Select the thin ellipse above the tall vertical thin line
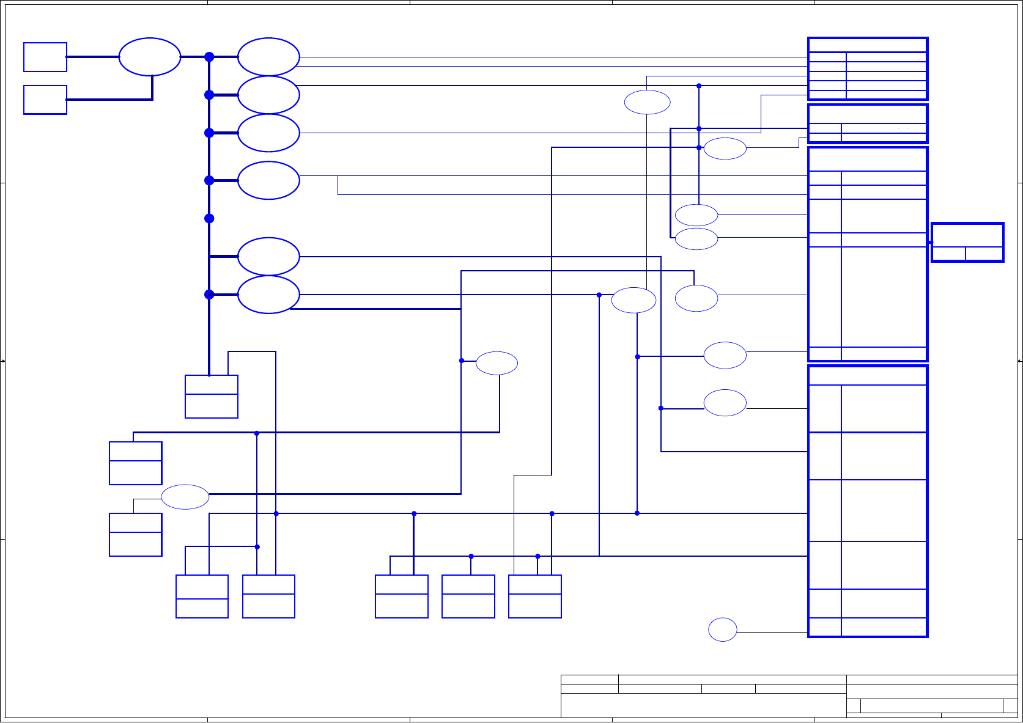Image resolution: width=1023 pixels, height=723 pixels. 648,102
